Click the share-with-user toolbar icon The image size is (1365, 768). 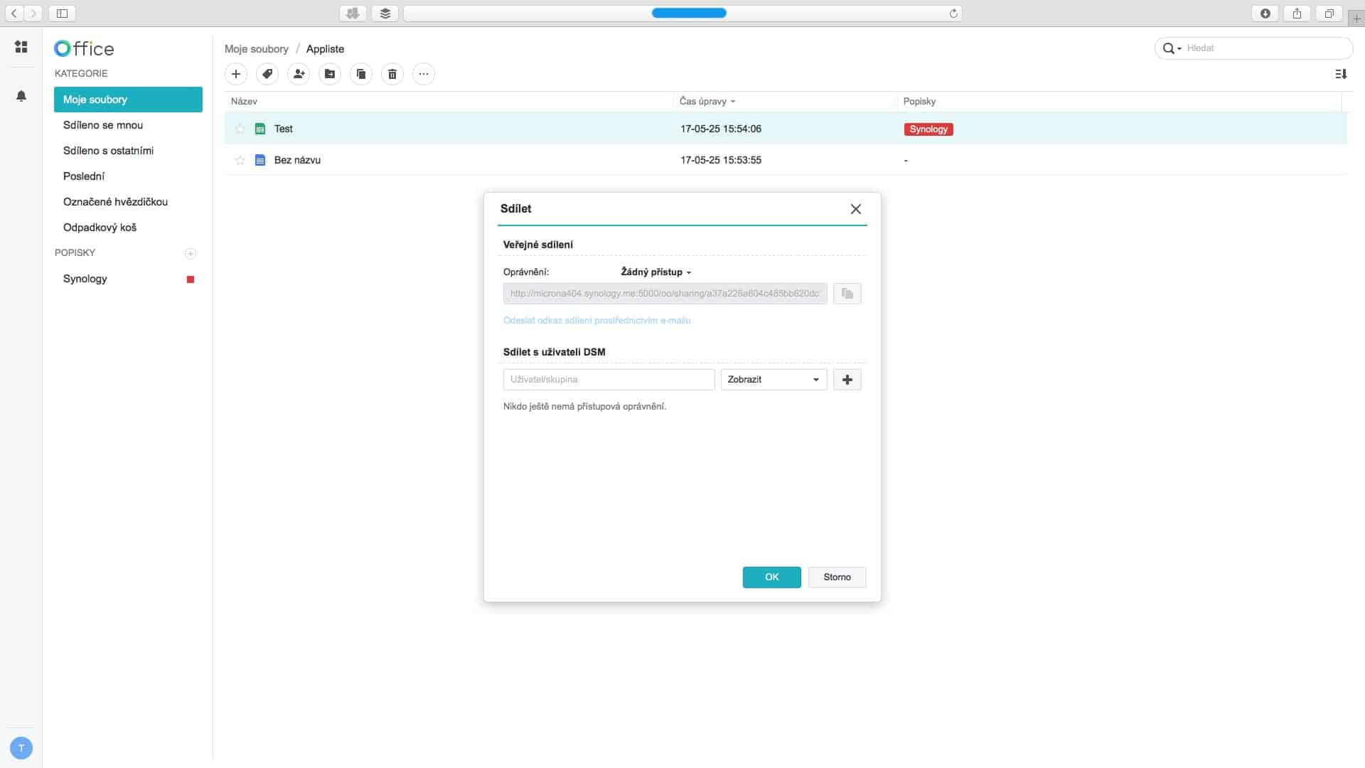[x=299, y=74]
